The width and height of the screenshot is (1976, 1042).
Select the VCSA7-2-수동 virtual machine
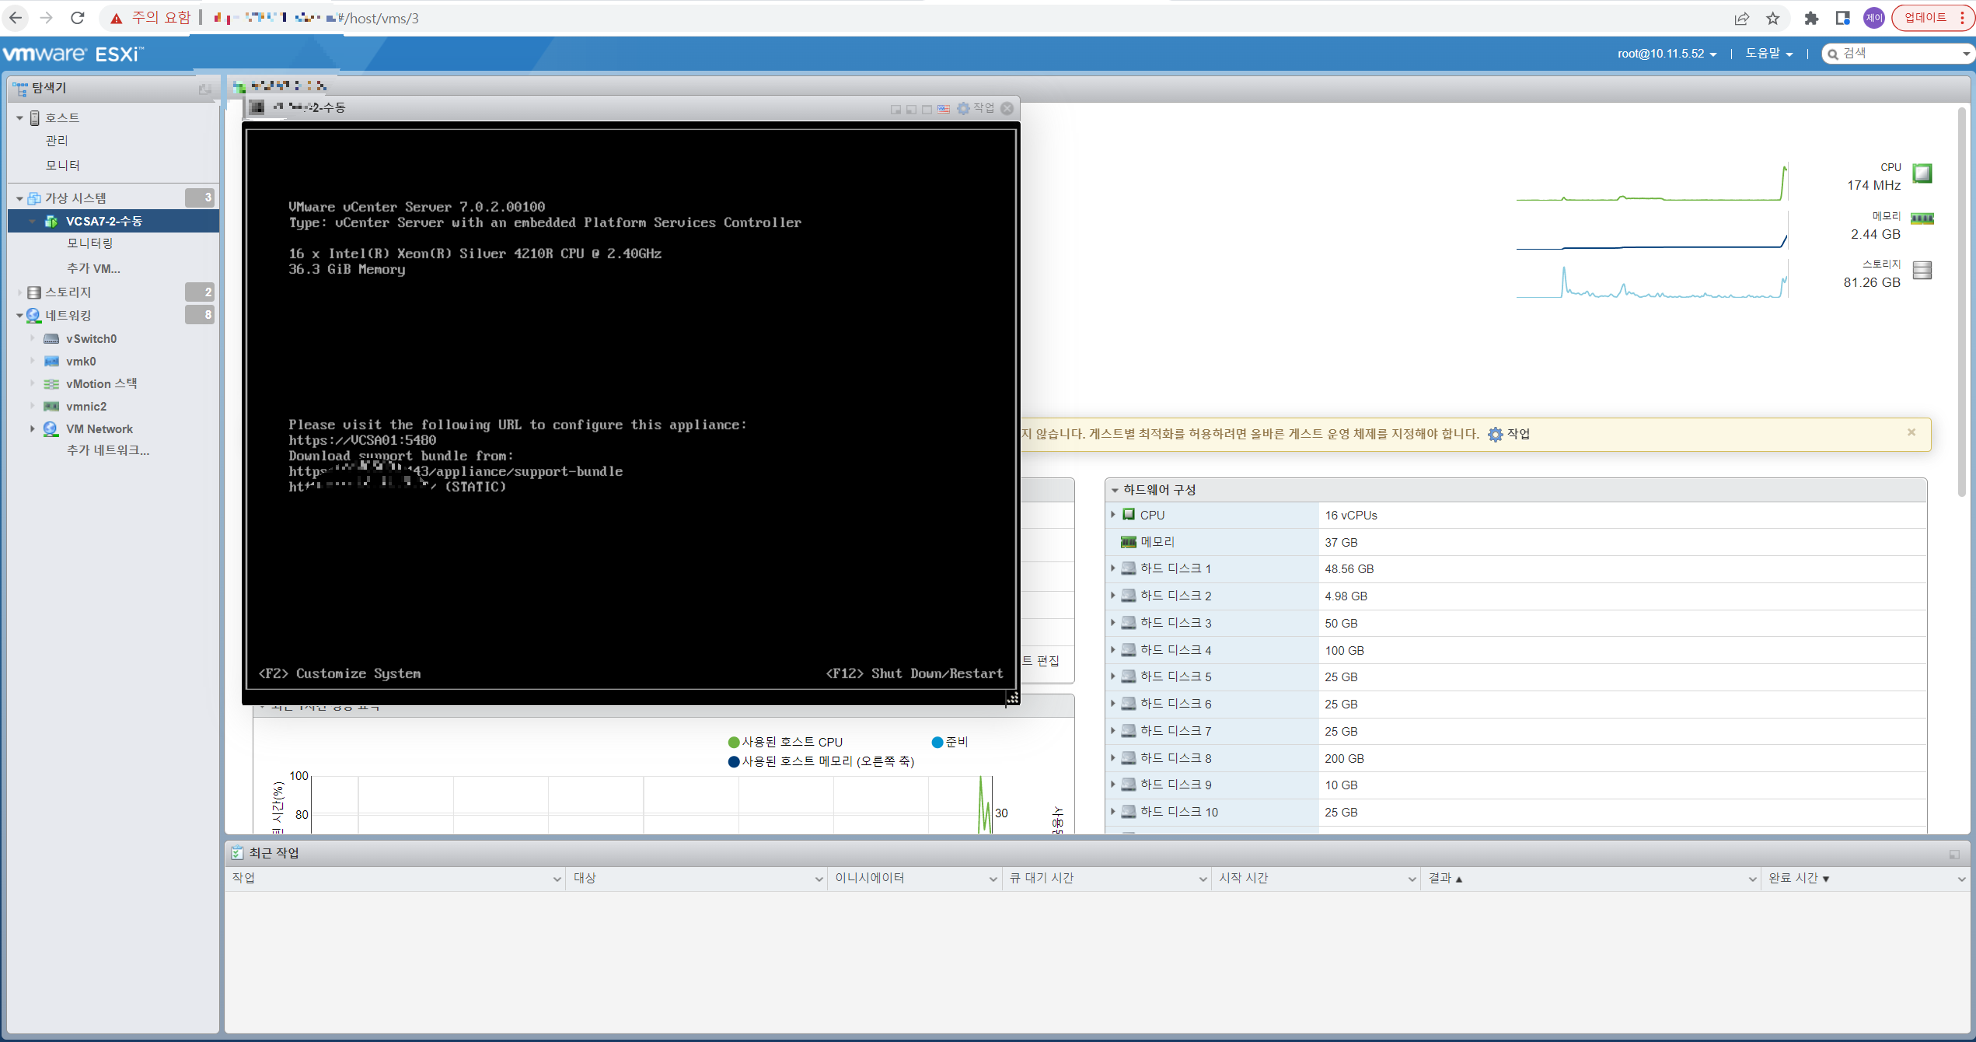coord(104,221)
